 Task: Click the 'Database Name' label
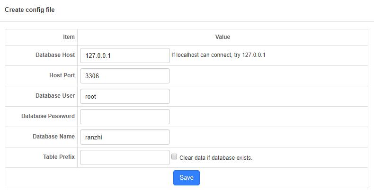tap(53, 137)
